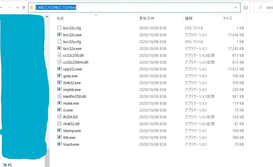Viewport: 273px width, 167px height.
Task: Select the tdump.exe file icon
Action: [60, 131]
